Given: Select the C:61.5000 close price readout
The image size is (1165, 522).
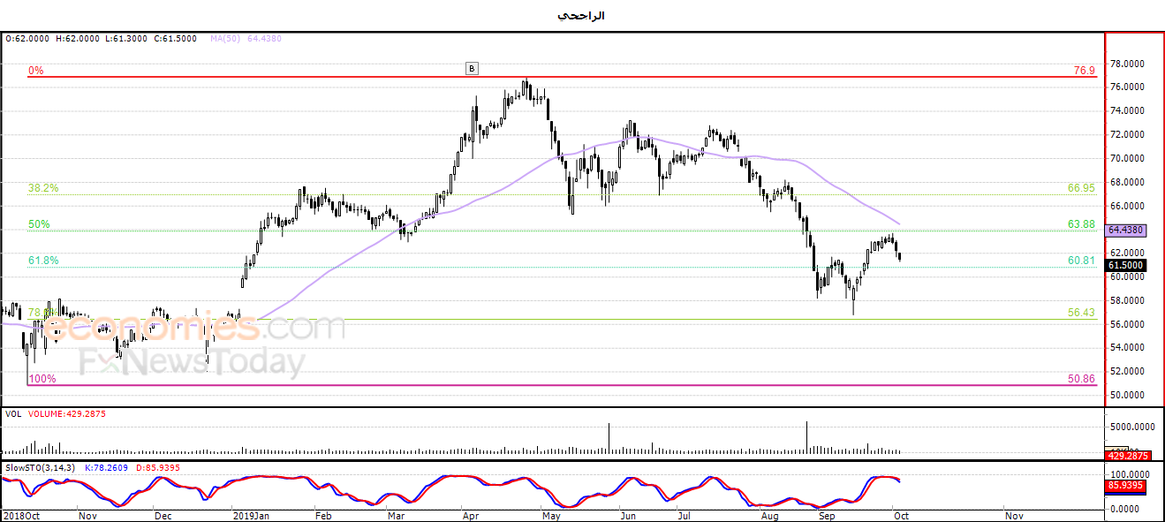Looking at the screenshot, I should click(176, 39).
